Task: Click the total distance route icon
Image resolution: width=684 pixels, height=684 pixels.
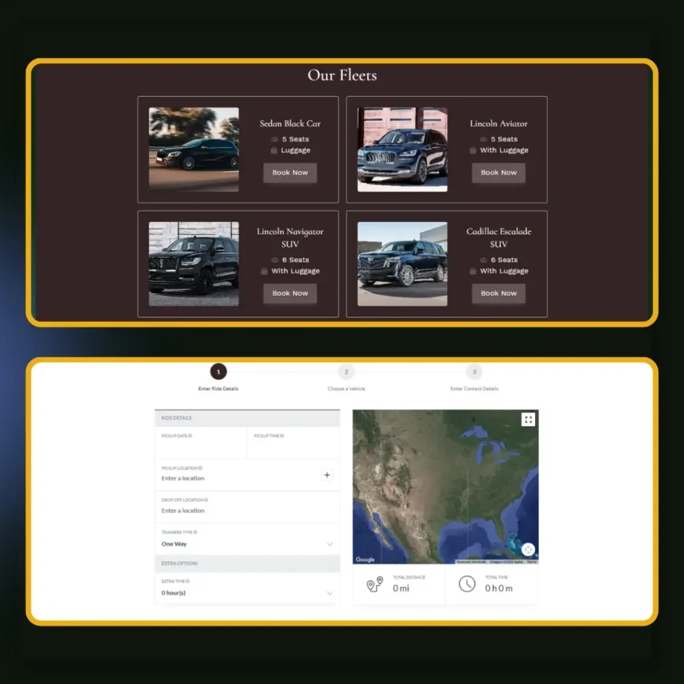Action: [375, 584]
